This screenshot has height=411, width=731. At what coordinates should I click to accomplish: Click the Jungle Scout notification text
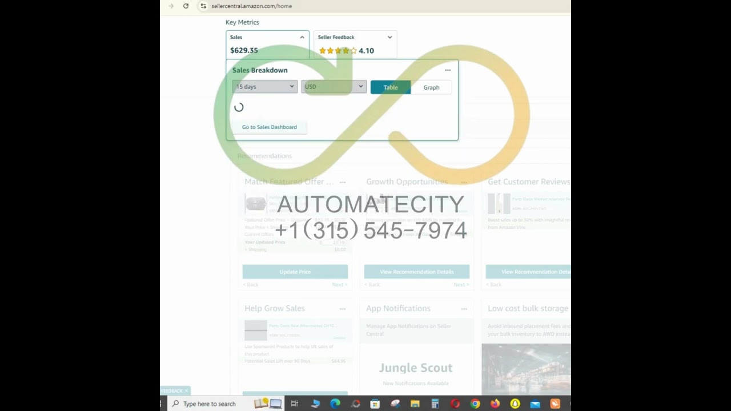point(416,368)
